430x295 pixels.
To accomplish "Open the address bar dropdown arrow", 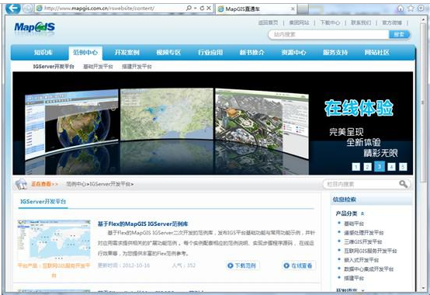I will (x=196, y=9).
